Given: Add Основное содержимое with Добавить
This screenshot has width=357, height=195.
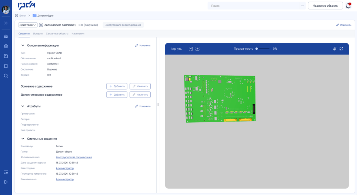Looking at the screenshot, I should (117, 86).
